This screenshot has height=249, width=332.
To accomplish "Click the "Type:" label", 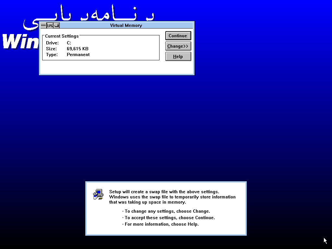I will click(x=52, y=54).
